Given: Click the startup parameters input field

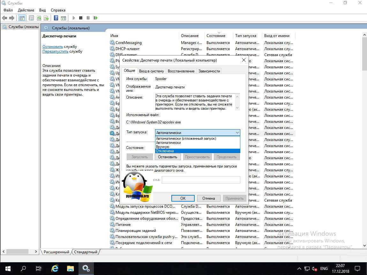Looking at the screenshot, I should [x=201, y=180].
